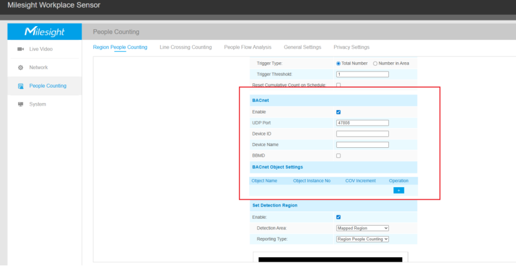Click the Device ID label
Image resolution: width=516 pixels, height=266 pixels.
[261, 134]
